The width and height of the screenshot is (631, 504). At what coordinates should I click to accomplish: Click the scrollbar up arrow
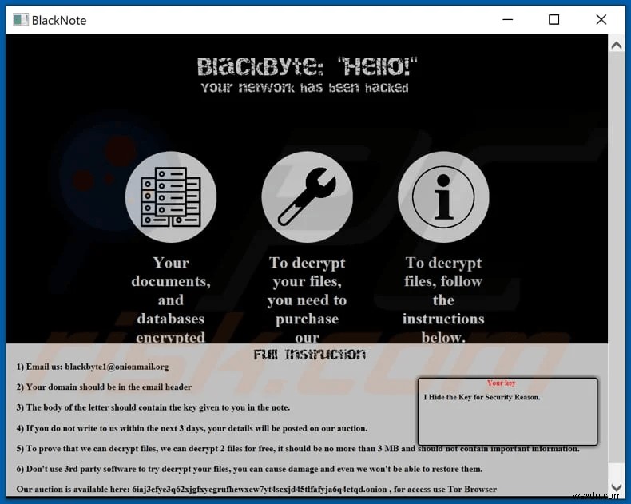click(616, 46)
